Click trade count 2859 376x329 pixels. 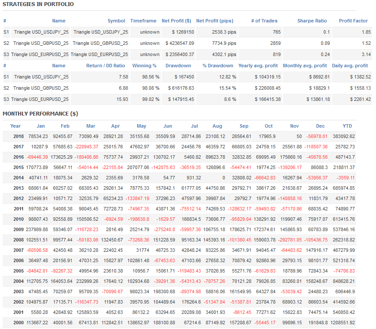coord(275,44)
